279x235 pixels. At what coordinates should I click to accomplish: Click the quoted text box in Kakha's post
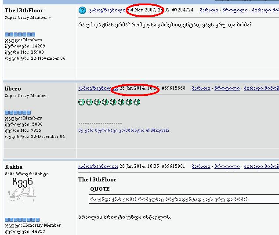tap(184, 199)
